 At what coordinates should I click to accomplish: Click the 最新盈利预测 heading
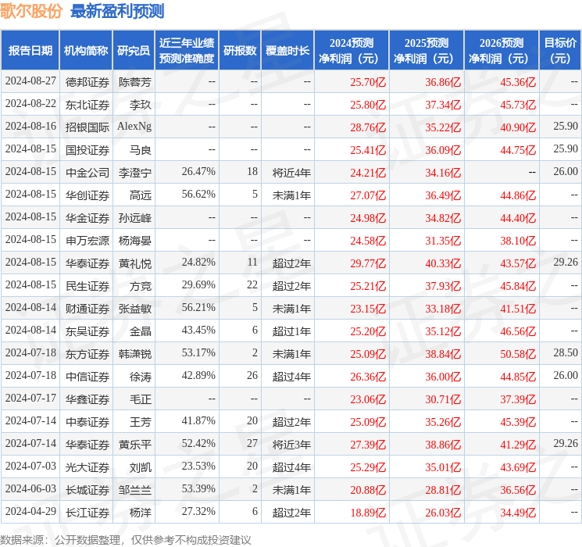(117, 11)
